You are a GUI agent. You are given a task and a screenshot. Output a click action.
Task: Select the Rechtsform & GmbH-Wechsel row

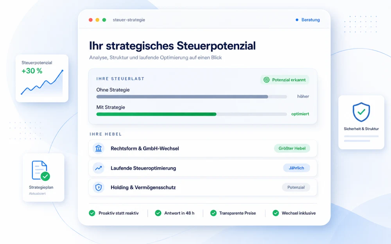[x=203, y=148]
